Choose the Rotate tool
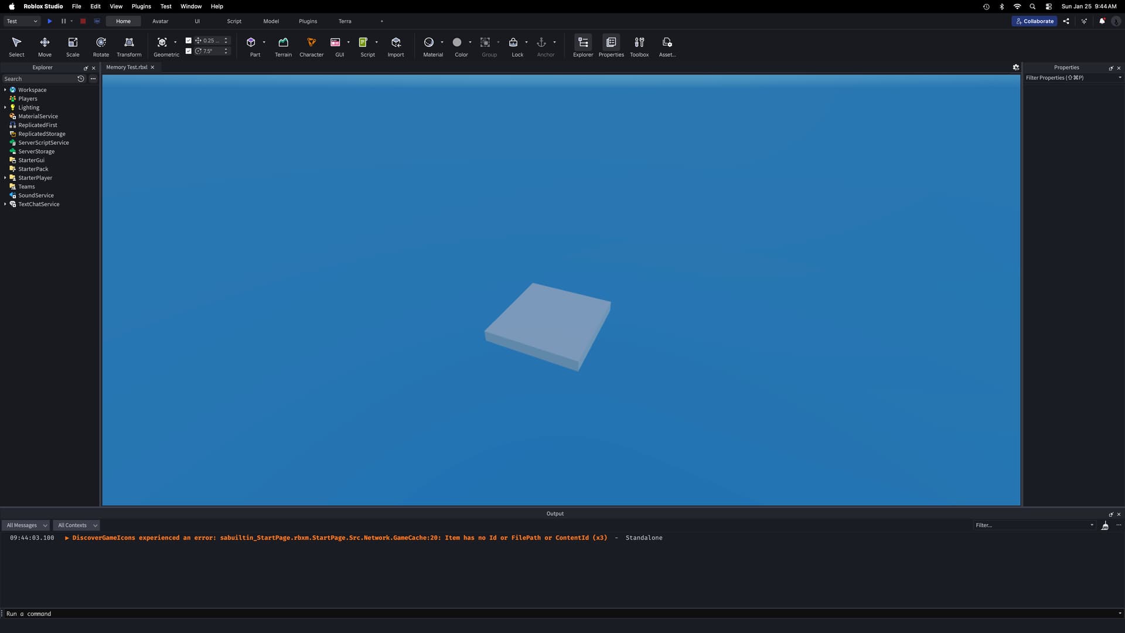This screenshot has height=633, width=1125. (101, 46)
